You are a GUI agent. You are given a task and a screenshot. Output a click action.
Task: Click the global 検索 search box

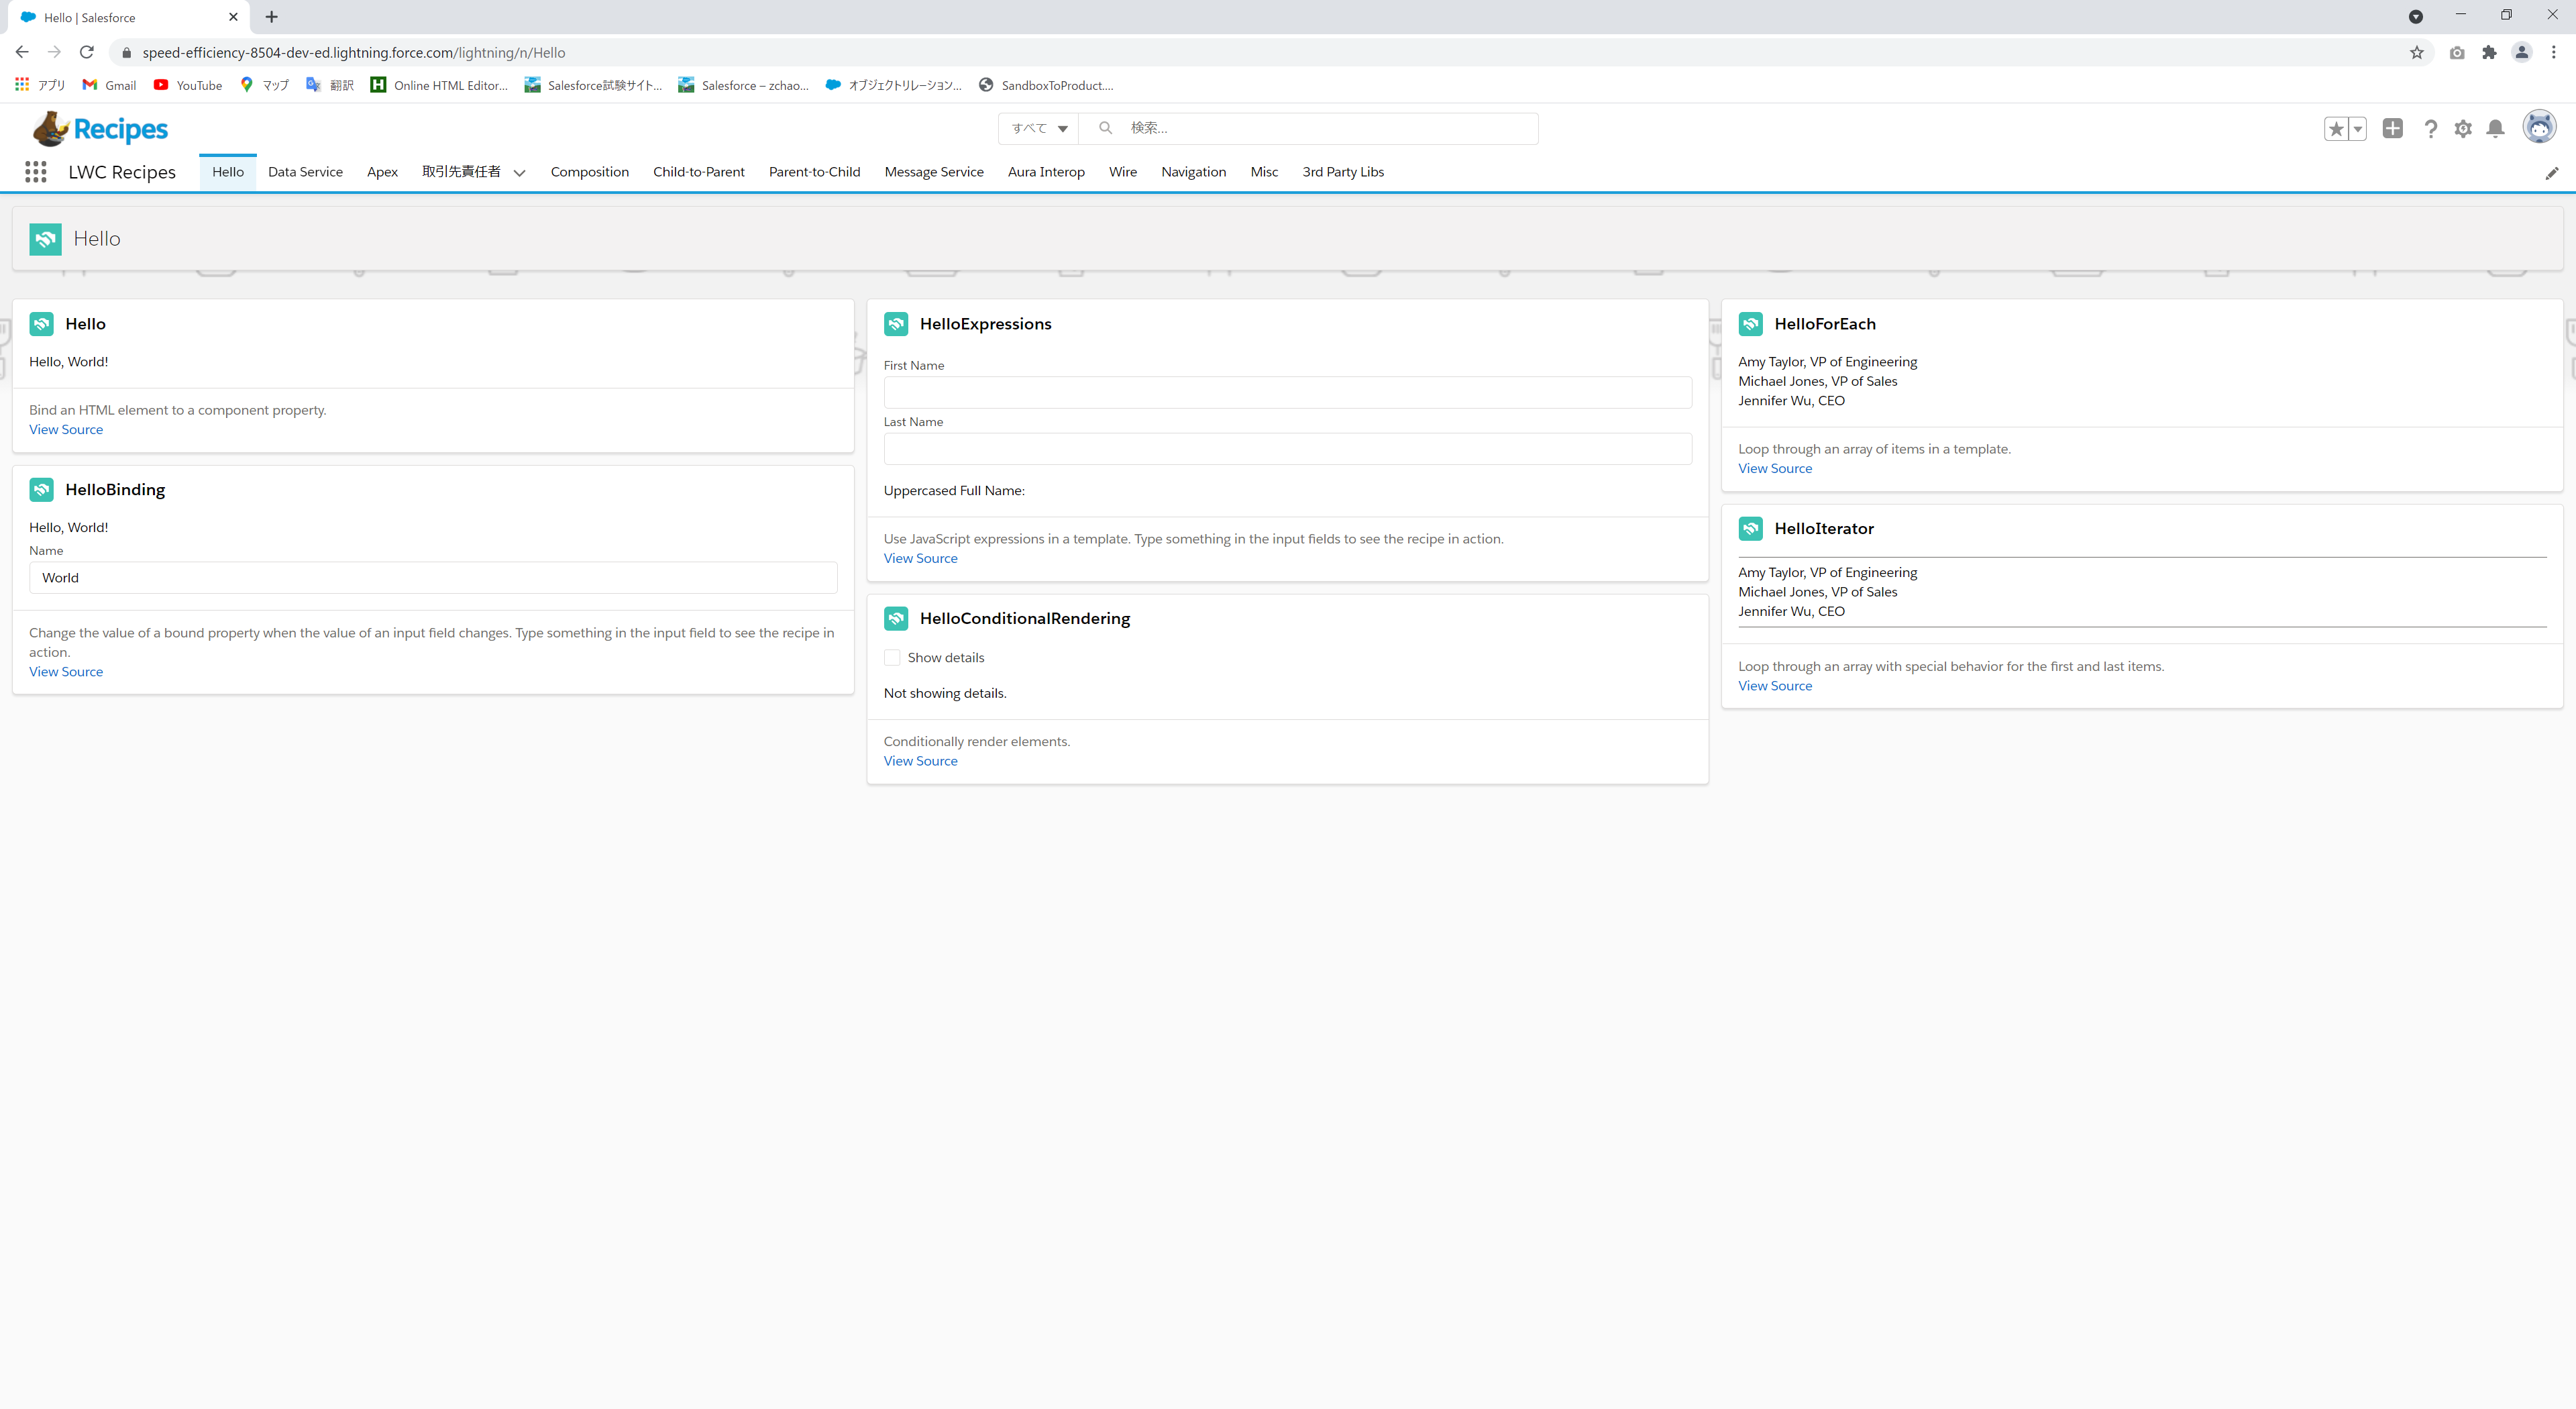tap(1308, 128)
